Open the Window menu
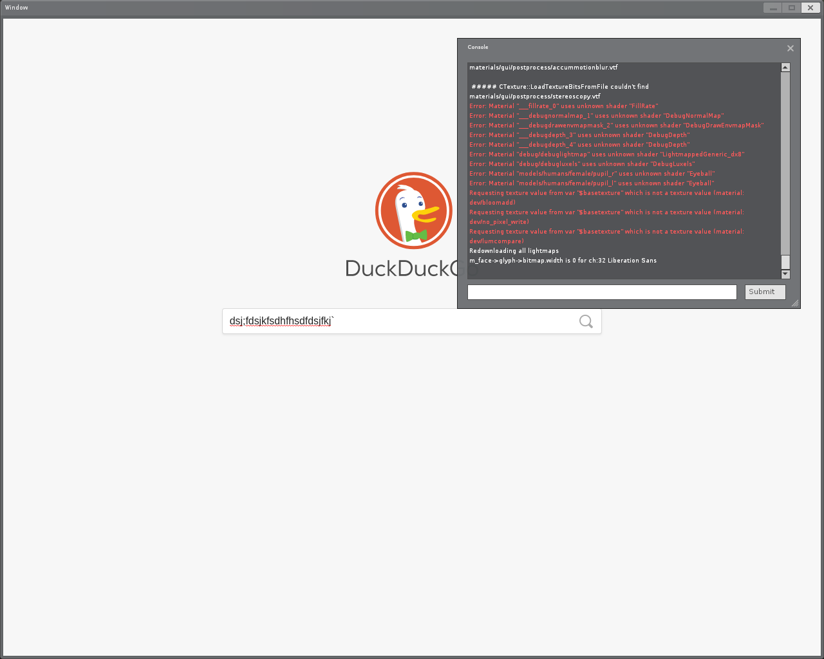Screen dimensions: 824x659 [x=15, y=7]
